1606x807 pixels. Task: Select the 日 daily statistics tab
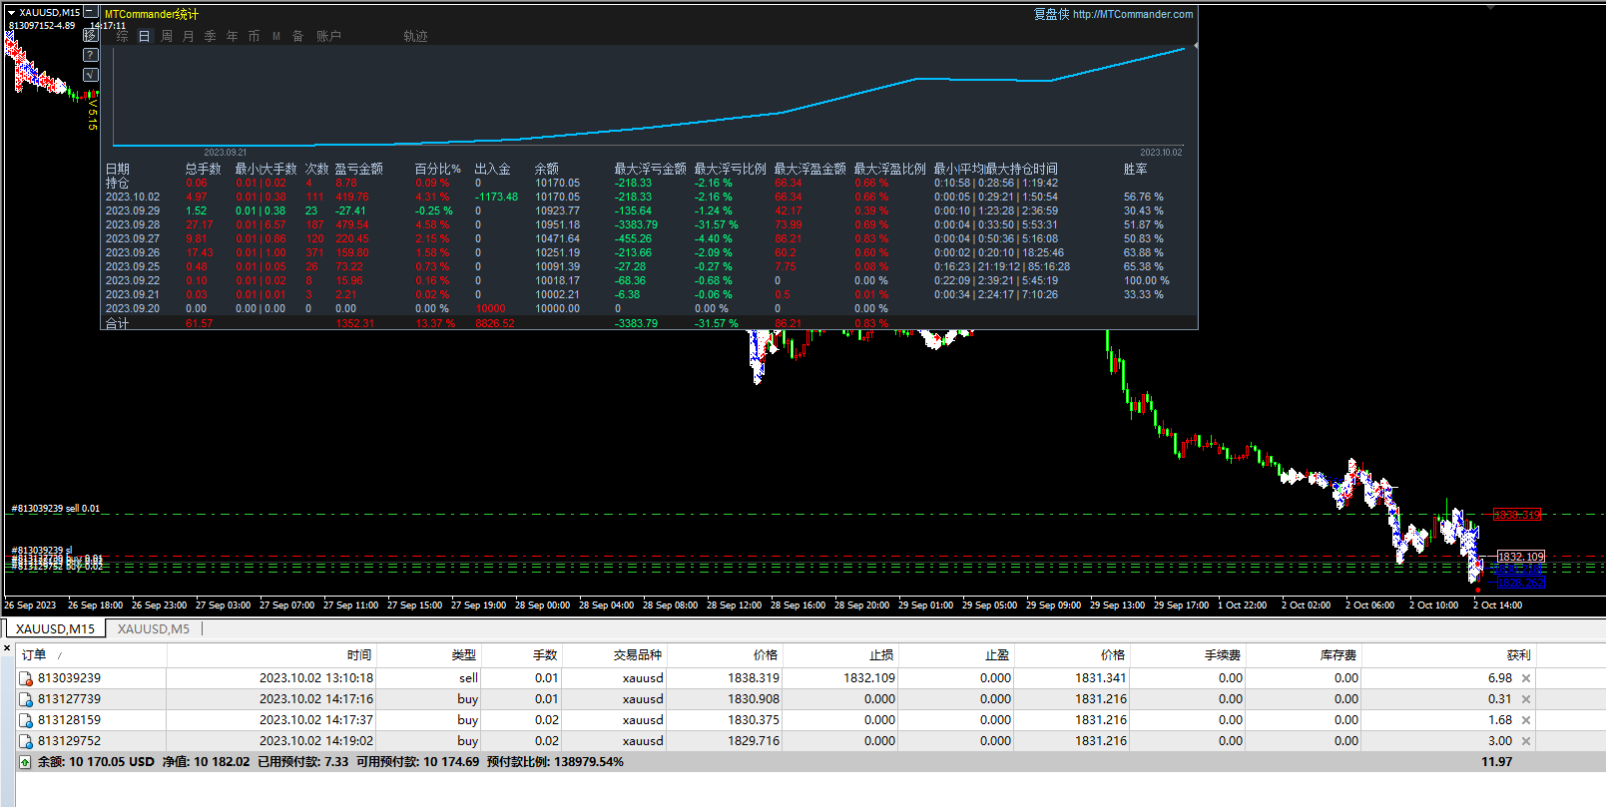144,36
